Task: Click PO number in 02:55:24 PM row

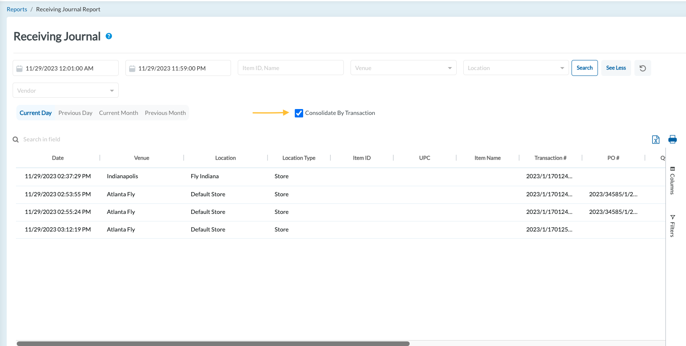Action: point(613,212)
